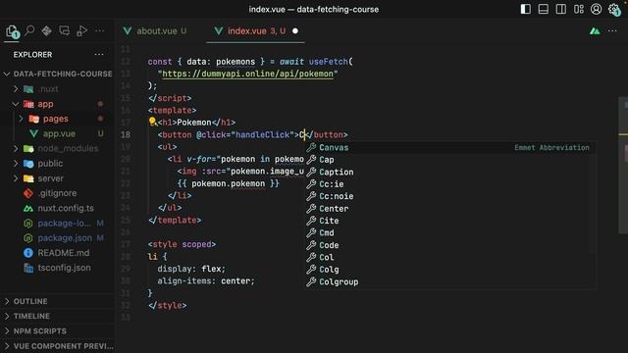The image size is (628, 353).
Task: Show additional activity bar views
Action: coord(99,30)
